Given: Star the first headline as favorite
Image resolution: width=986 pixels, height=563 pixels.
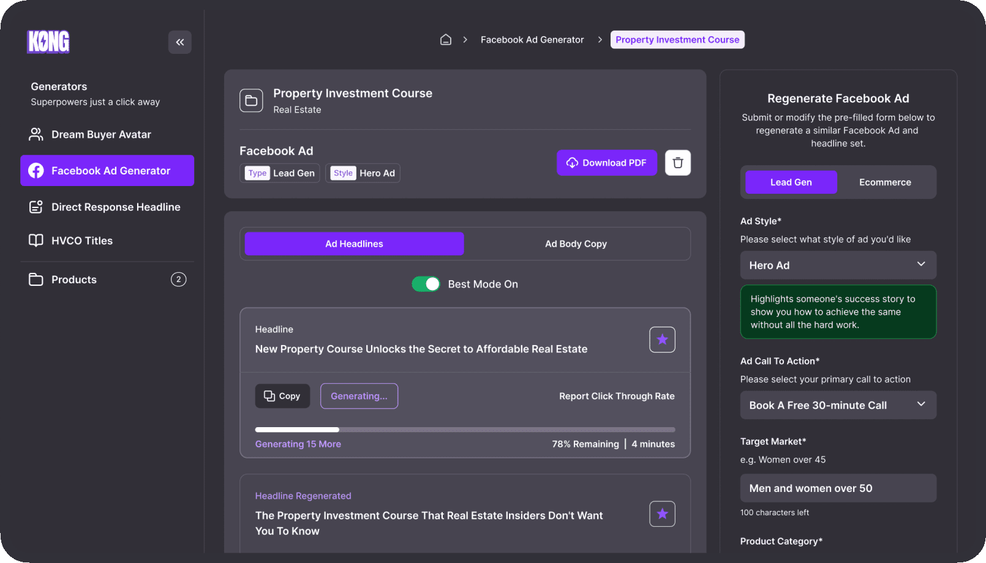Looking at the screenshot, I should (662, 340).
